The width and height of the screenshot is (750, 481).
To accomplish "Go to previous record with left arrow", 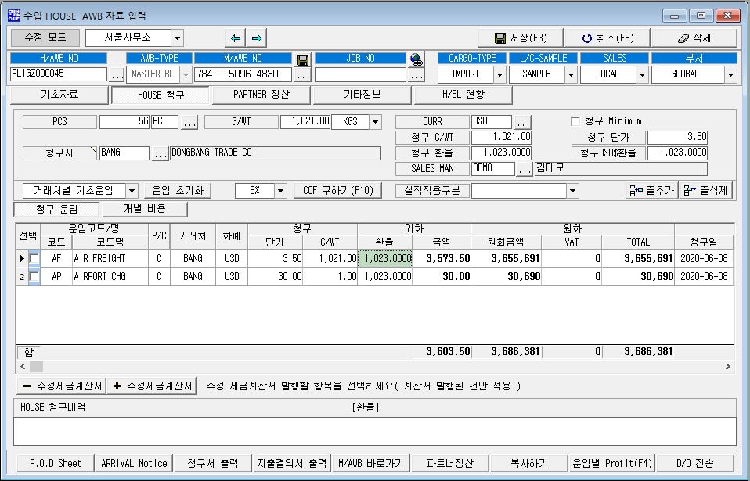I will 236,38.
